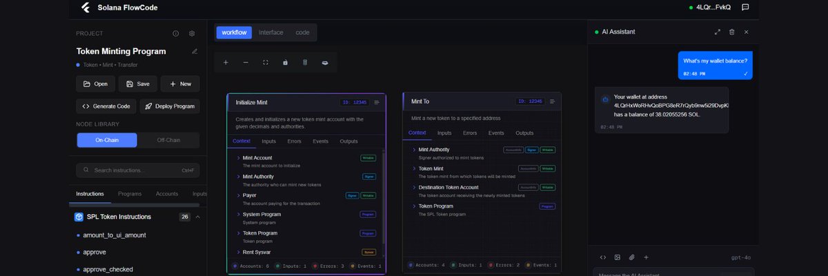Edit the Token Minting Program name

(195, 51)
